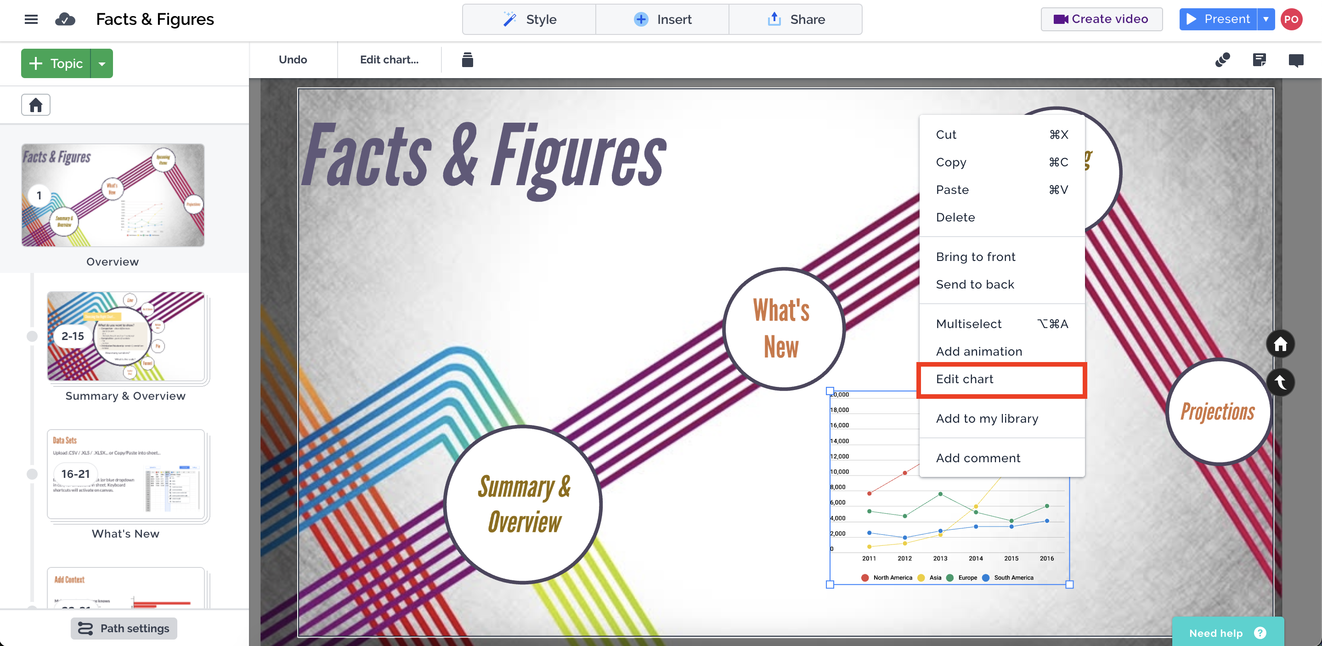Open the comments speech bubble icon

click(1295, 60)
